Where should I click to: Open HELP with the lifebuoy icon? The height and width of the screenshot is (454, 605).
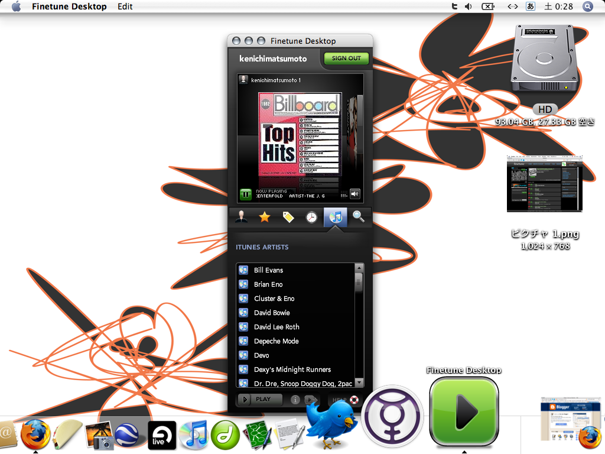pos(345,400)
